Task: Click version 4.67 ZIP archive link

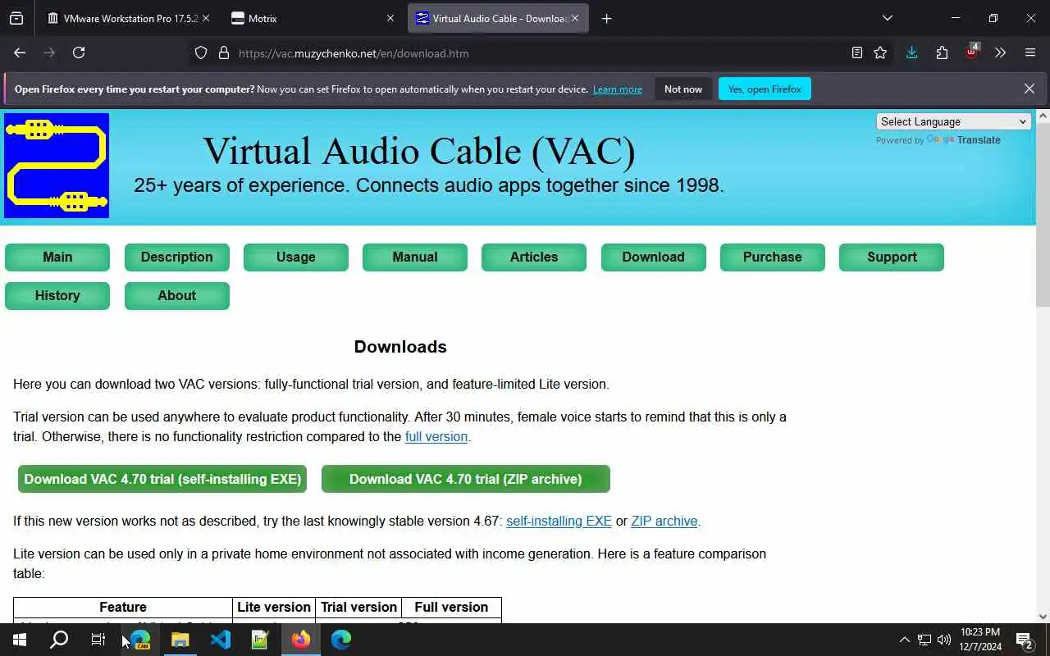Action: point(664,521)
